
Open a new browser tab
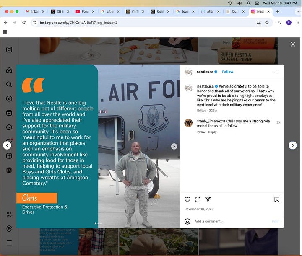[278, 12]
